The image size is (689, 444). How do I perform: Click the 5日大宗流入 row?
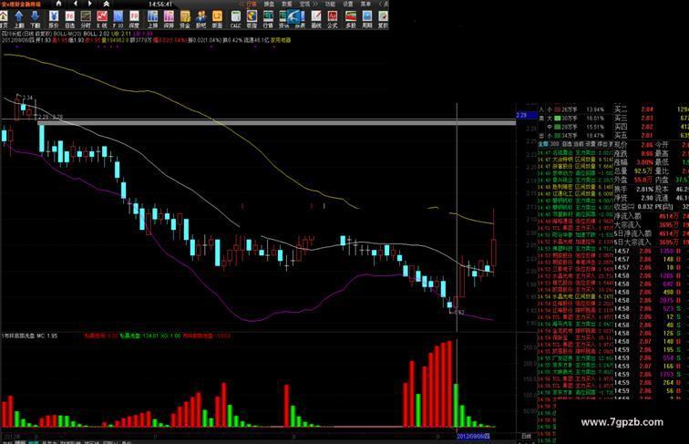coord(652,243)
